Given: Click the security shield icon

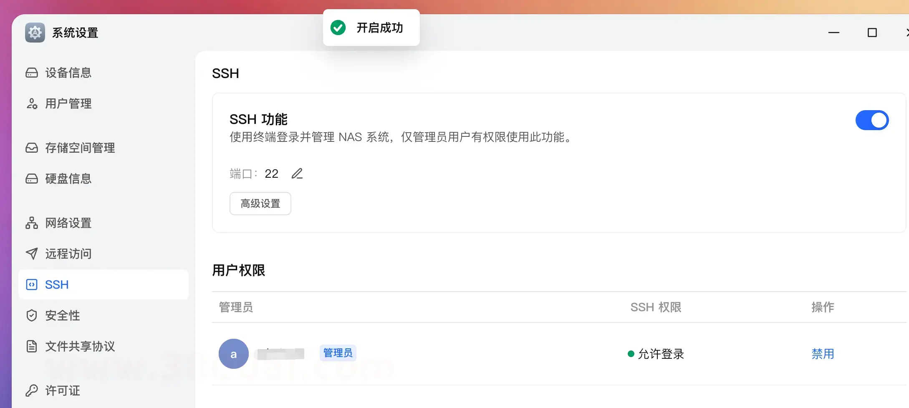Looking at the screenshot, I should tap(32, 315).
